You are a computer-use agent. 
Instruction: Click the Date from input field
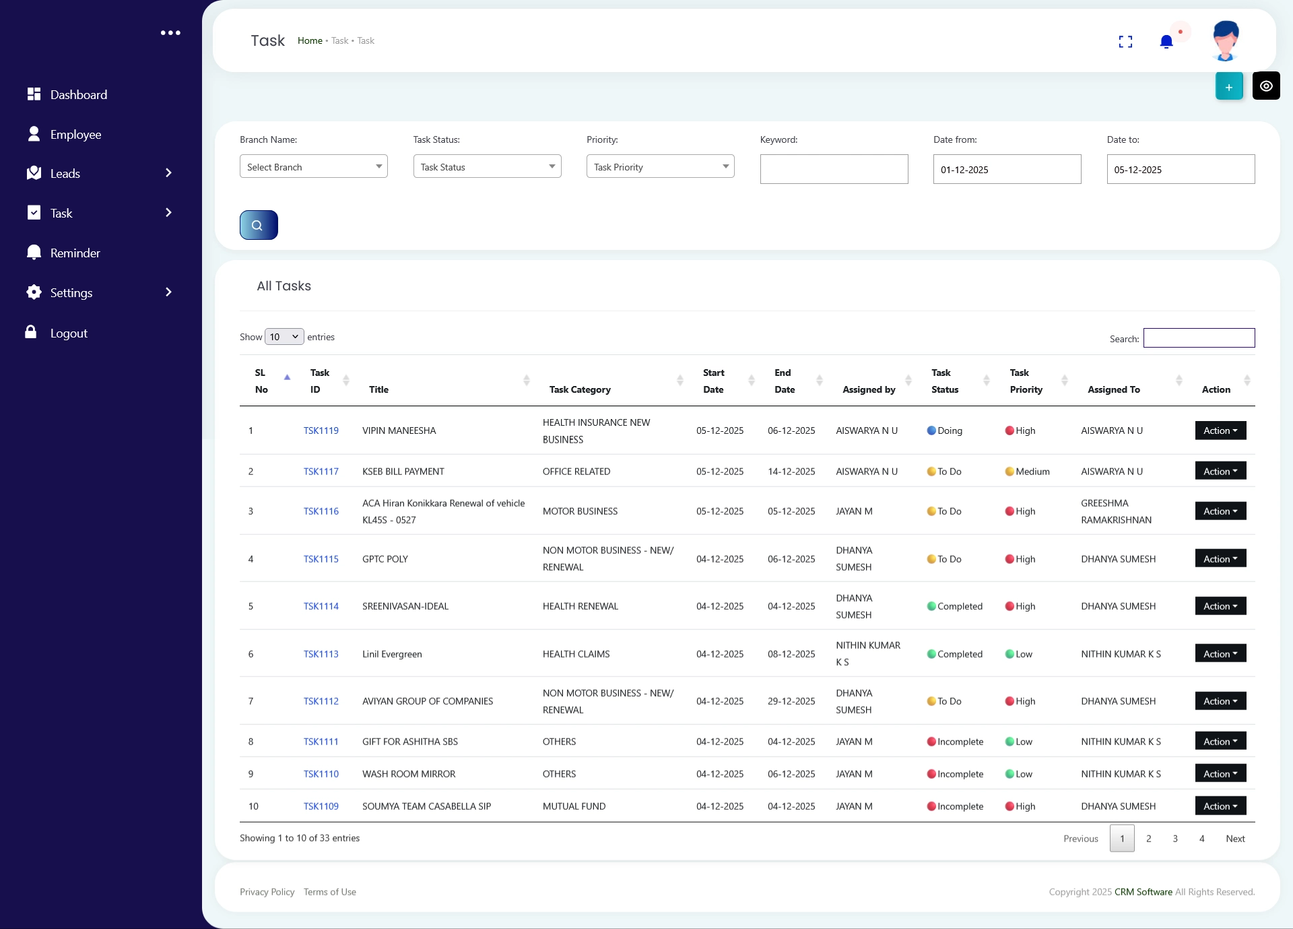(1007, 169)
